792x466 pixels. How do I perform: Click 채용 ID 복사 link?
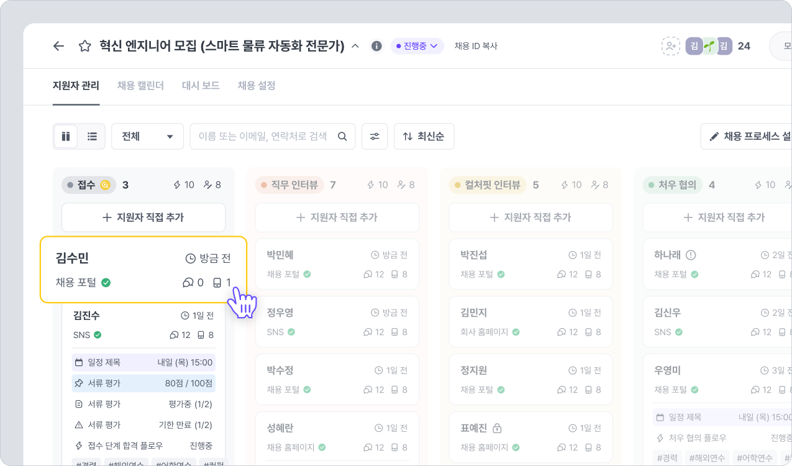(476, 46)
